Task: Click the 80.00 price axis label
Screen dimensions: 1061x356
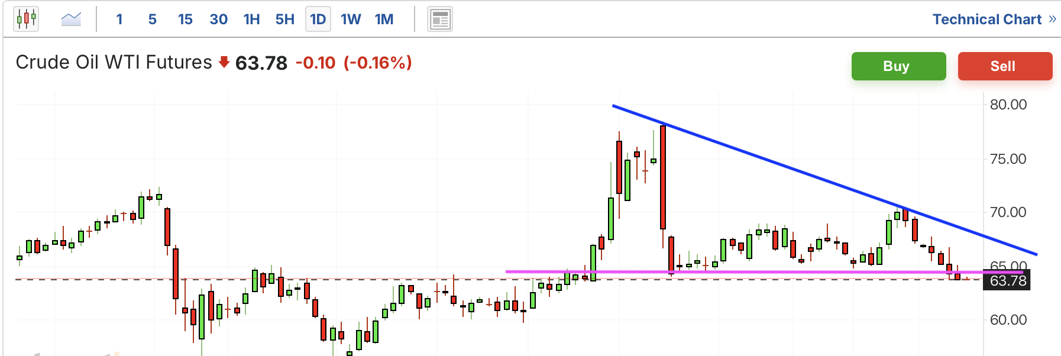Action: click(x=1008, y=105)
